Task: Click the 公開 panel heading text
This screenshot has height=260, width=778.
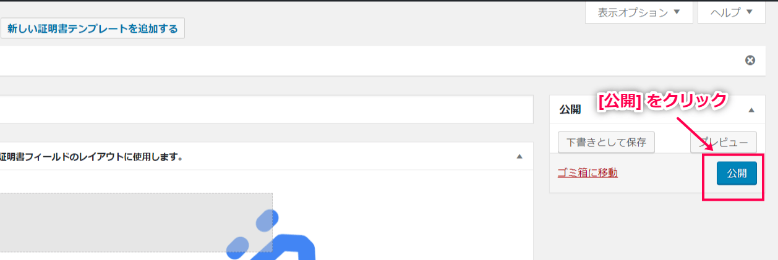Action: pyautogui.click(x=570, y=110)
